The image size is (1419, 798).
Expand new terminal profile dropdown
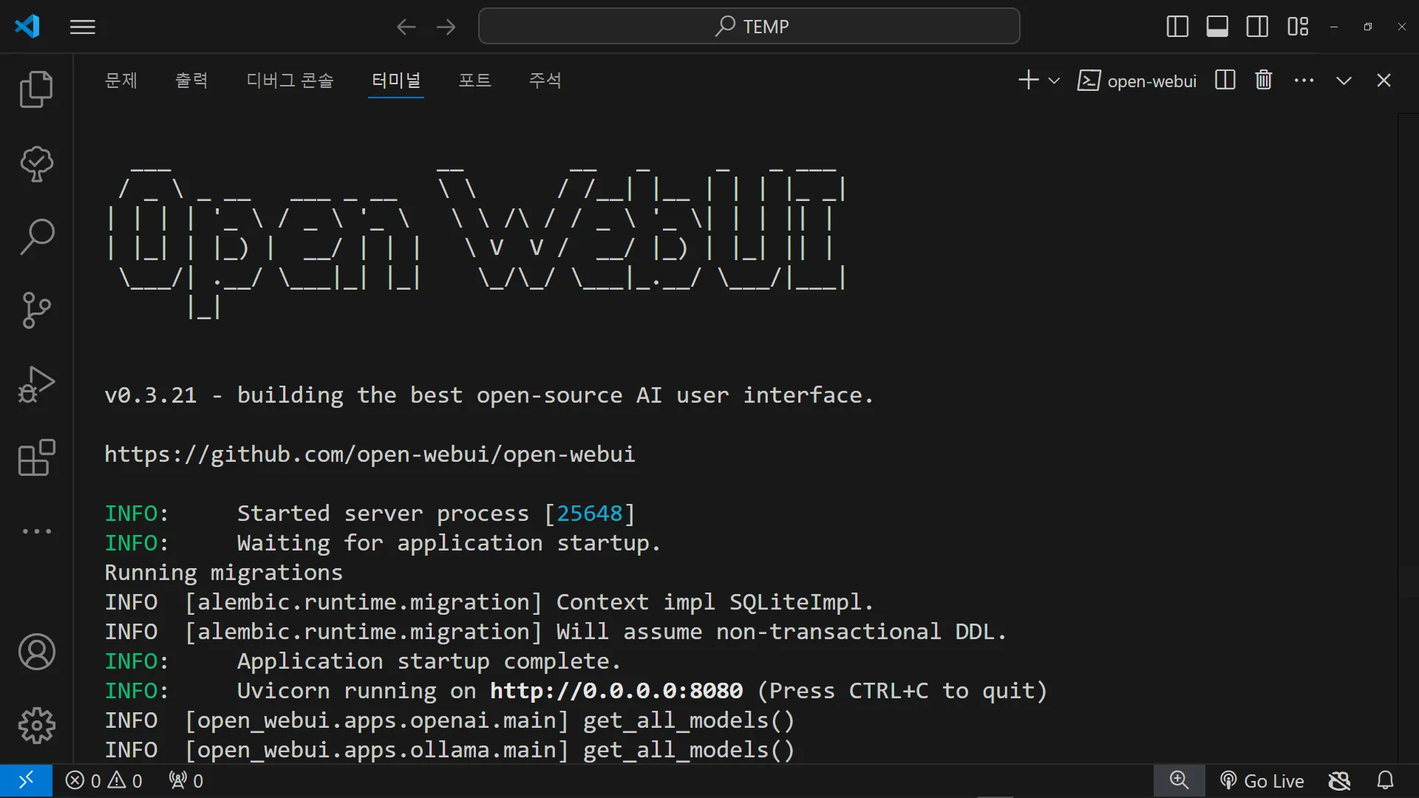pos(1055,81)
